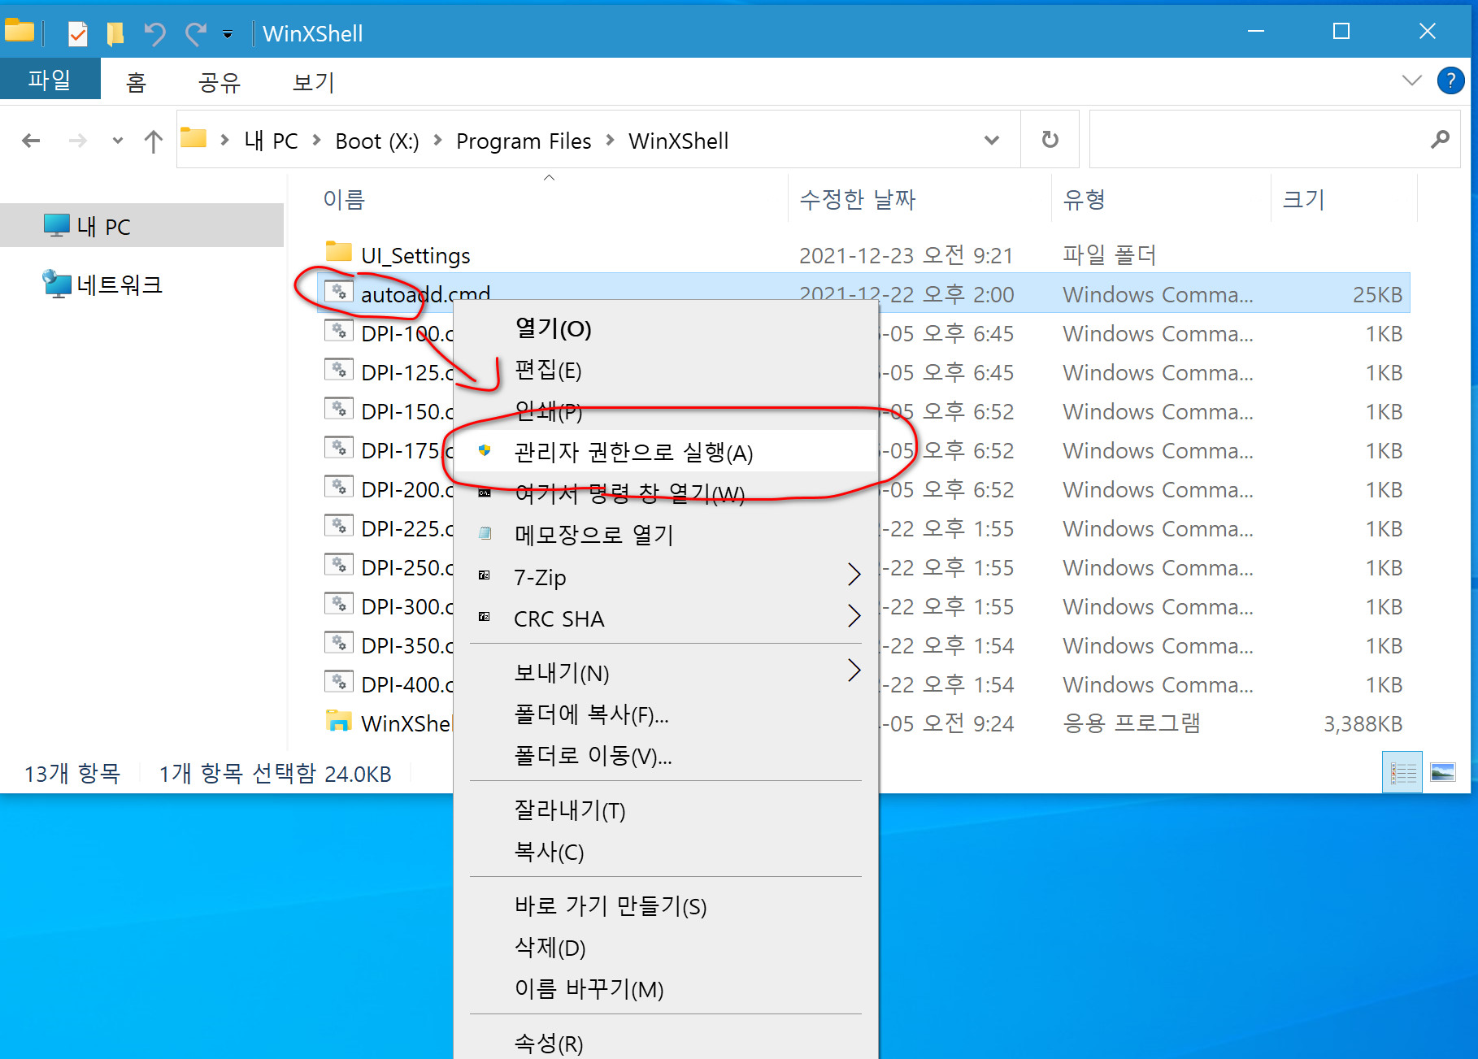
Task: Expand the 7-Zip submenu
Action: (666, 577)
